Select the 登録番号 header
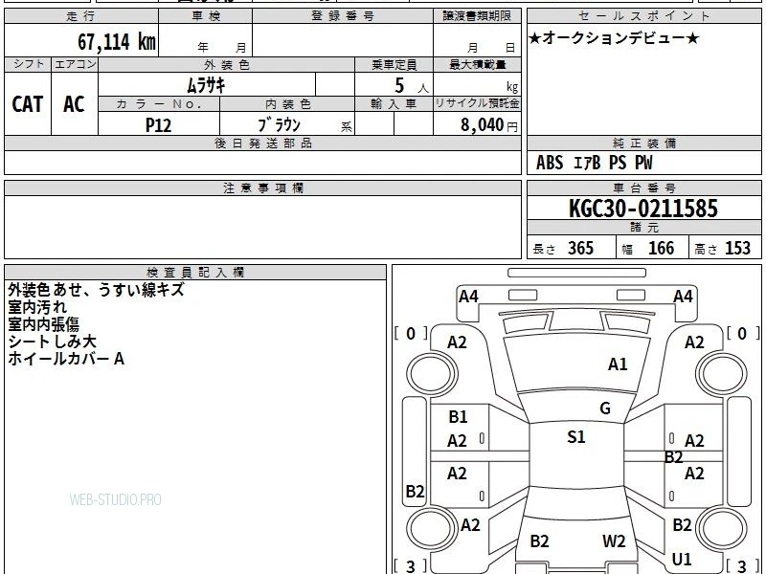Viewport: 766px width, 574px height. (343, 16)
